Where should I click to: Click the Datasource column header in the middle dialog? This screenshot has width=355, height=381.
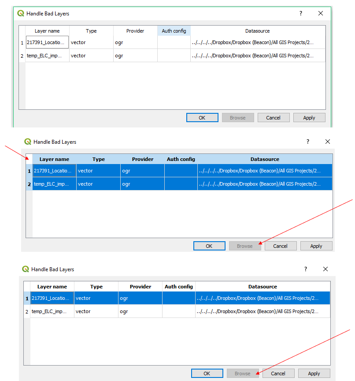tap(265, 159)
